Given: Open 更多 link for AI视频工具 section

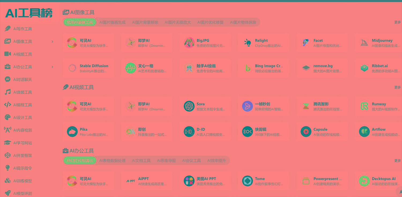Looking at the screenshot, I should (397, 87).
